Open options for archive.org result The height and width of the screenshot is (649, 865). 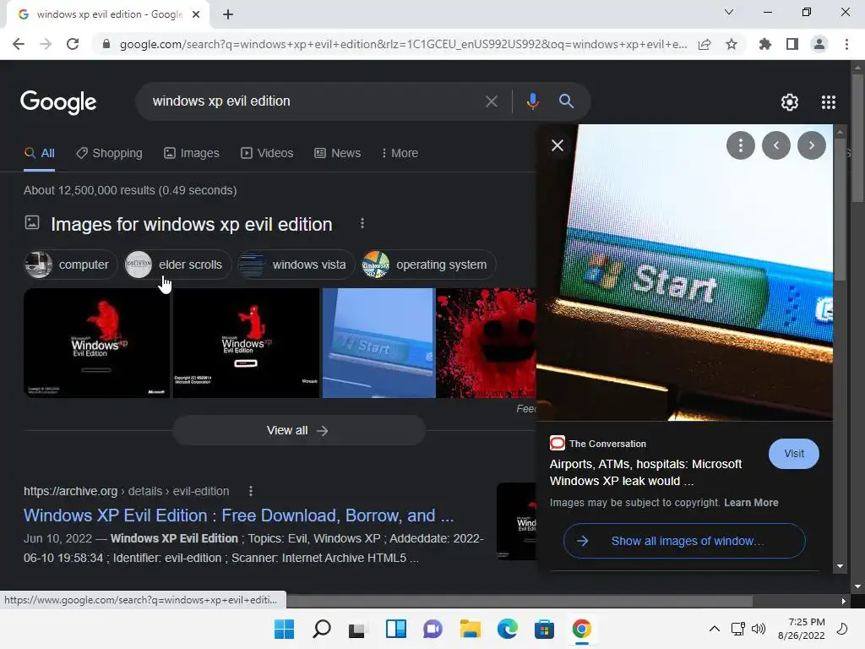[250, 491]
